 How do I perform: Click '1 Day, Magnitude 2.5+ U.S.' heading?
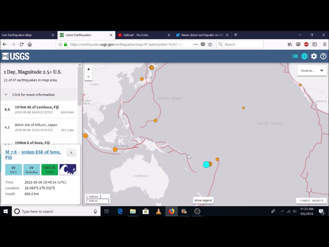(x=33, y=72)
